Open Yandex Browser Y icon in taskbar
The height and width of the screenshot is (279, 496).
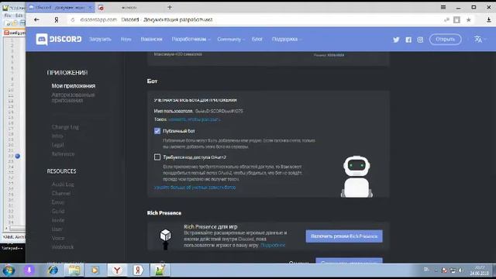(x=117, y=270)
